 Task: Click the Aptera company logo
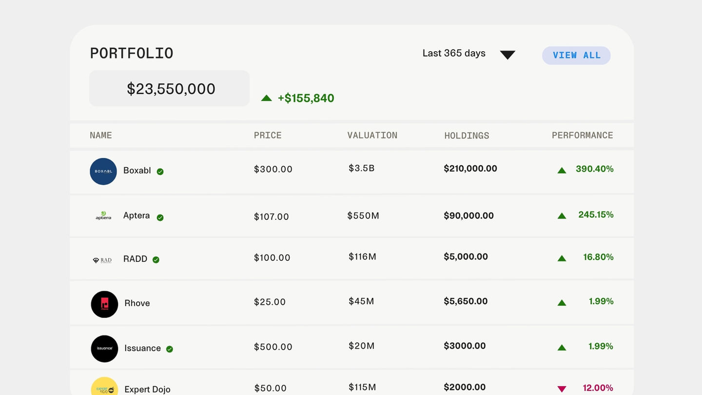[103, 216]
